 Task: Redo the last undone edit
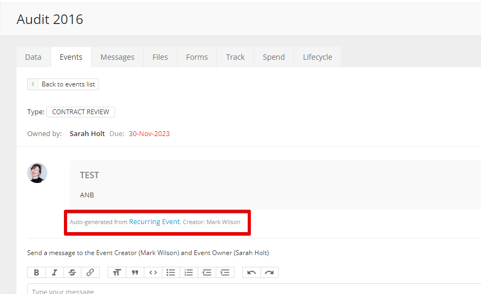pos(269,272)
